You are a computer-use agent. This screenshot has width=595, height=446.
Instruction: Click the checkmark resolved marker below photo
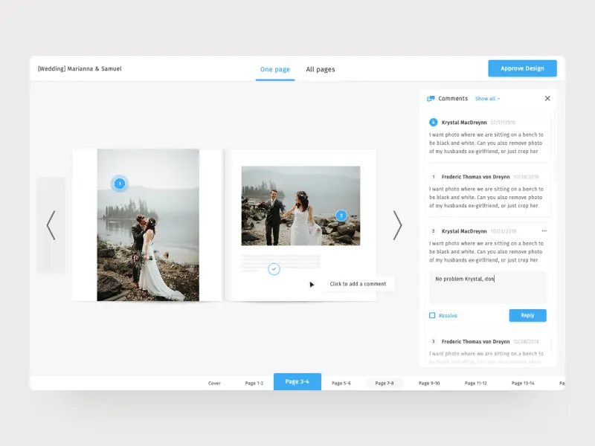tap(274, 269)
